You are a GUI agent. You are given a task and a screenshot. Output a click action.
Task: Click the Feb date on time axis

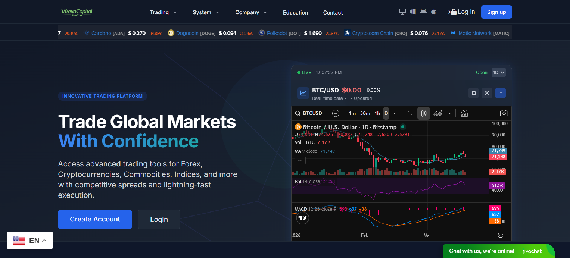pos(365,235)
